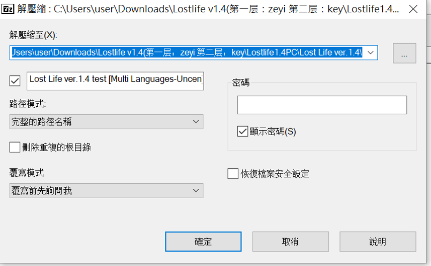Enable the 刪除重複的根目錄 checkbox

15,147
